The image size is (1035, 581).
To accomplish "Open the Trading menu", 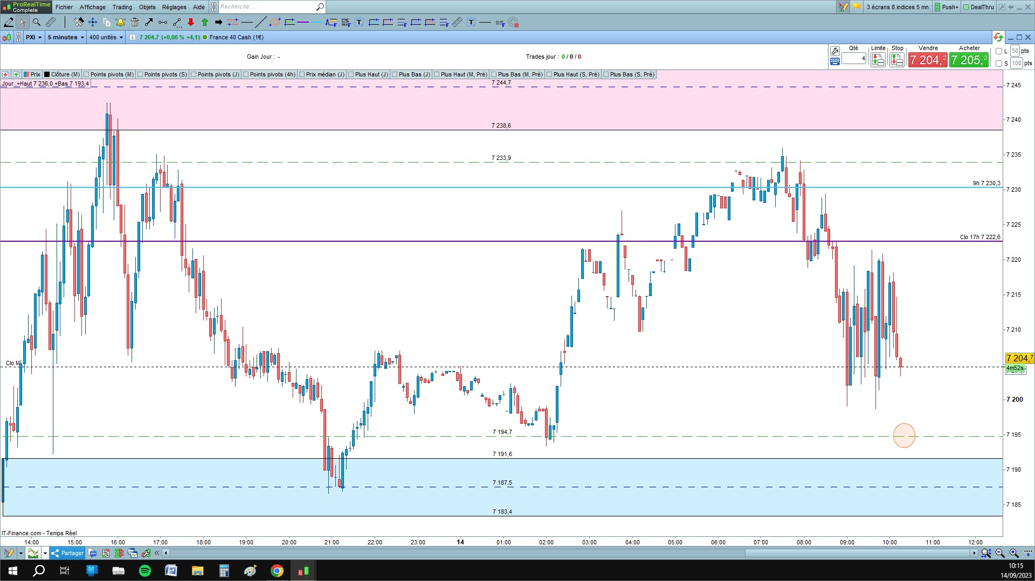I will coord(122,7).
